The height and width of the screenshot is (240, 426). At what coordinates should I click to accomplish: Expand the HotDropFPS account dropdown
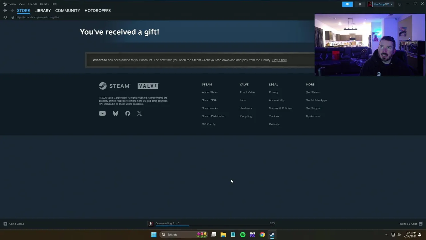(383, 4)
